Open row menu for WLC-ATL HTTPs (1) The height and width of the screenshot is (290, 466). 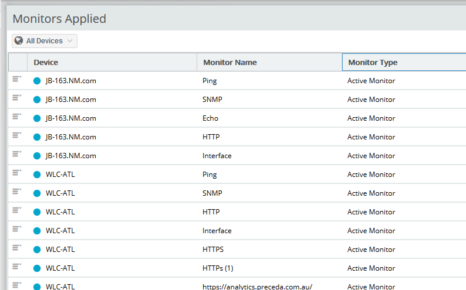tap(16, 267)
